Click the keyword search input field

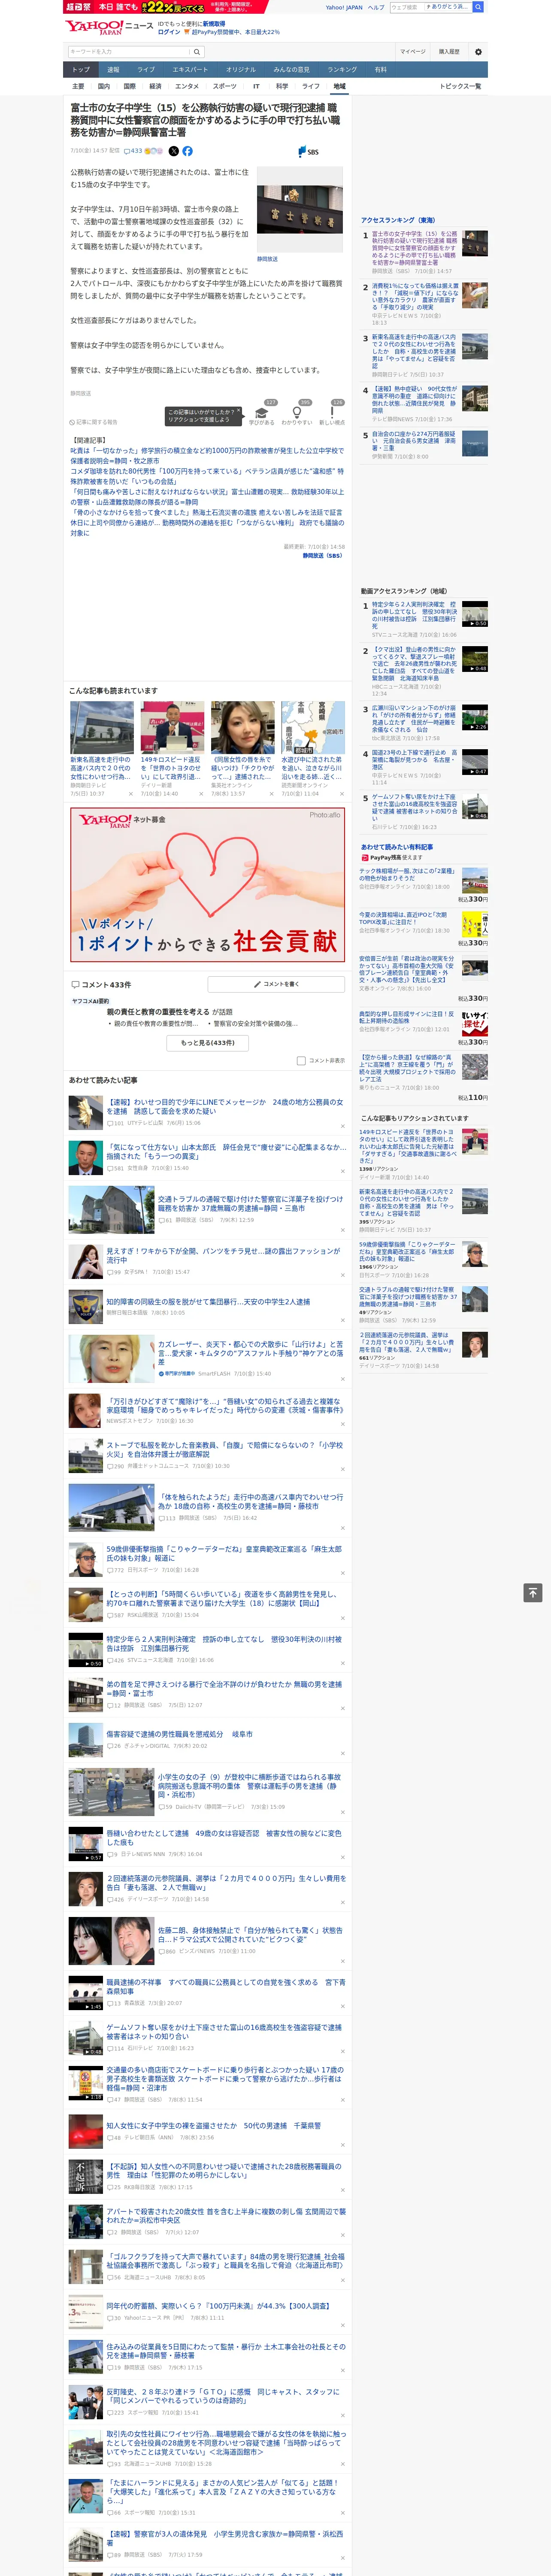coord(129,51)
